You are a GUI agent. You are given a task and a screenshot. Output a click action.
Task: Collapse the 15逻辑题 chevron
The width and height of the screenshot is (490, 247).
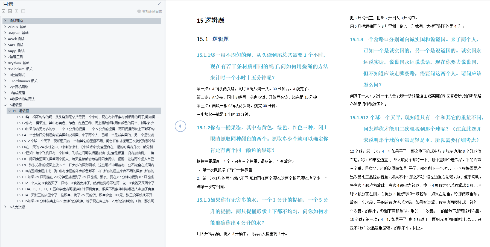point(5,105)
